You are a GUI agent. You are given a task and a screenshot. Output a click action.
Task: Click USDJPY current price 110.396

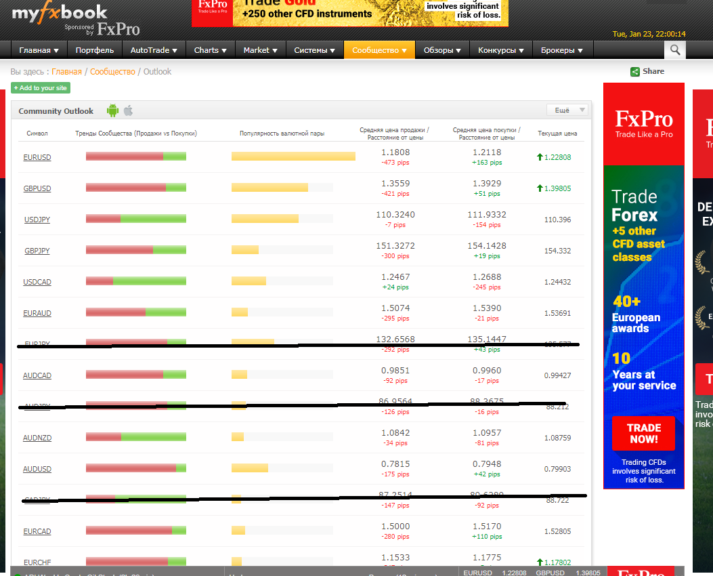(557, 220)
